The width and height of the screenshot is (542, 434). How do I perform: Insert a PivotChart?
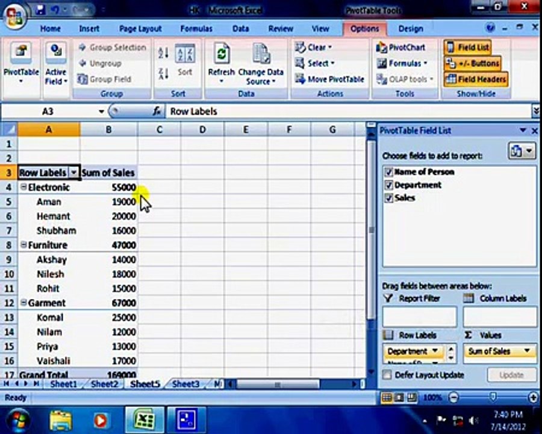pos(401,48)
